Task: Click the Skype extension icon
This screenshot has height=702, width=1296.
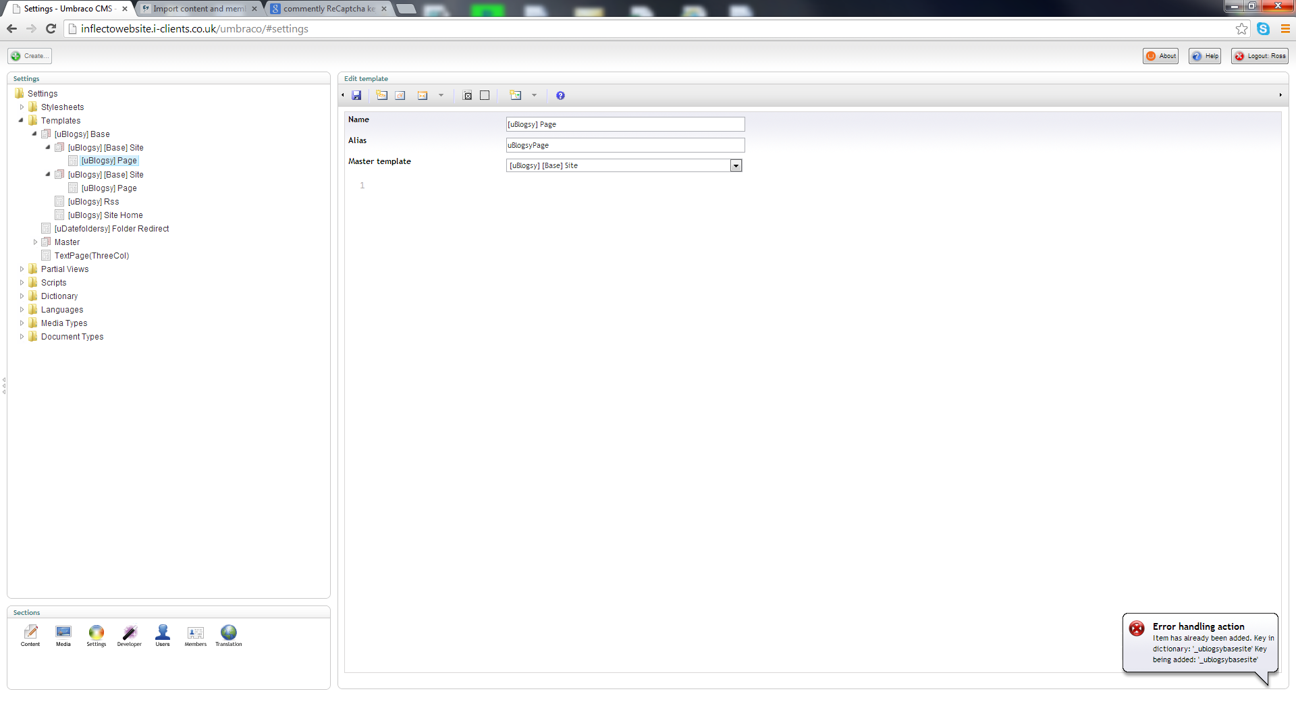Action: click(x=1263, y=28)
